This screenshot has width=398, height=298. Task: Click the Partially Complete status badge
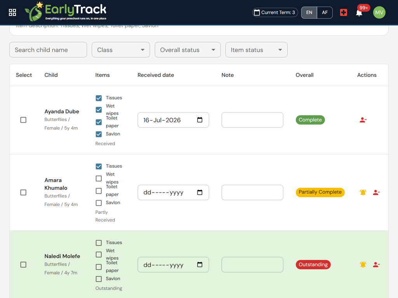[x=320, y=192]
